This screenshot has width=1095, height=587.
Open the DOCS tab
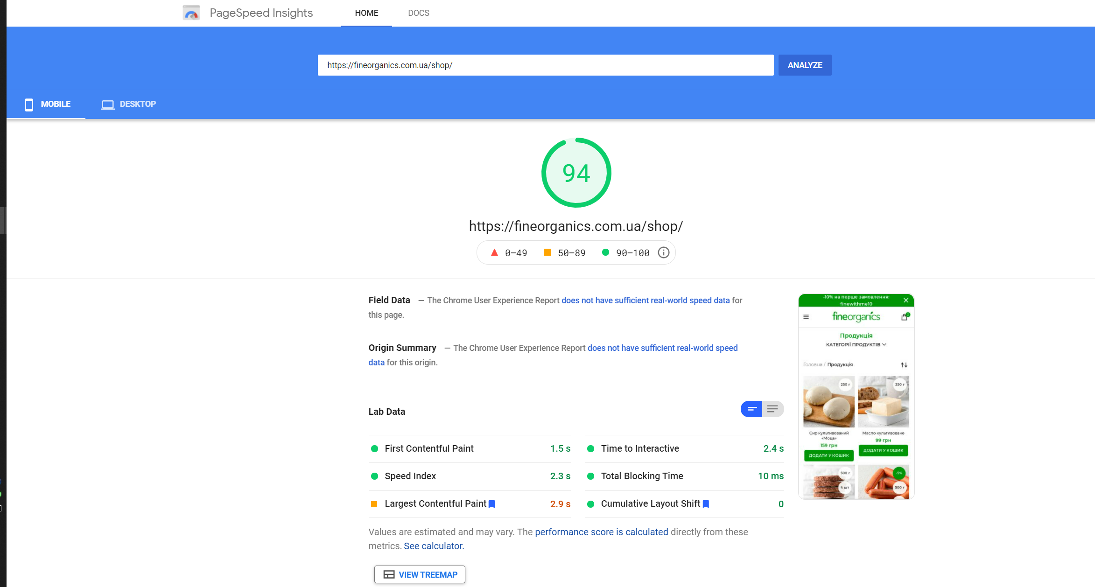click(418, 13)
